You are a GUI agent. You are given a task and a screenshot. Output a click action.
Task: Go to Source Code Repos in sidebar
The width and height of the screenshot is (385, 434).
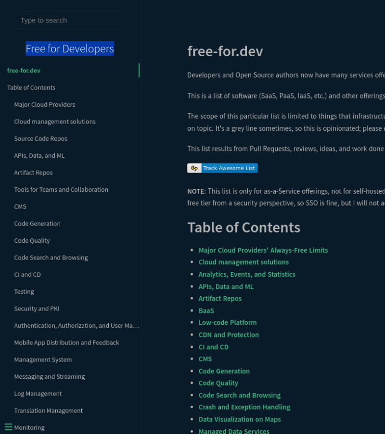[x=41, y=139]
